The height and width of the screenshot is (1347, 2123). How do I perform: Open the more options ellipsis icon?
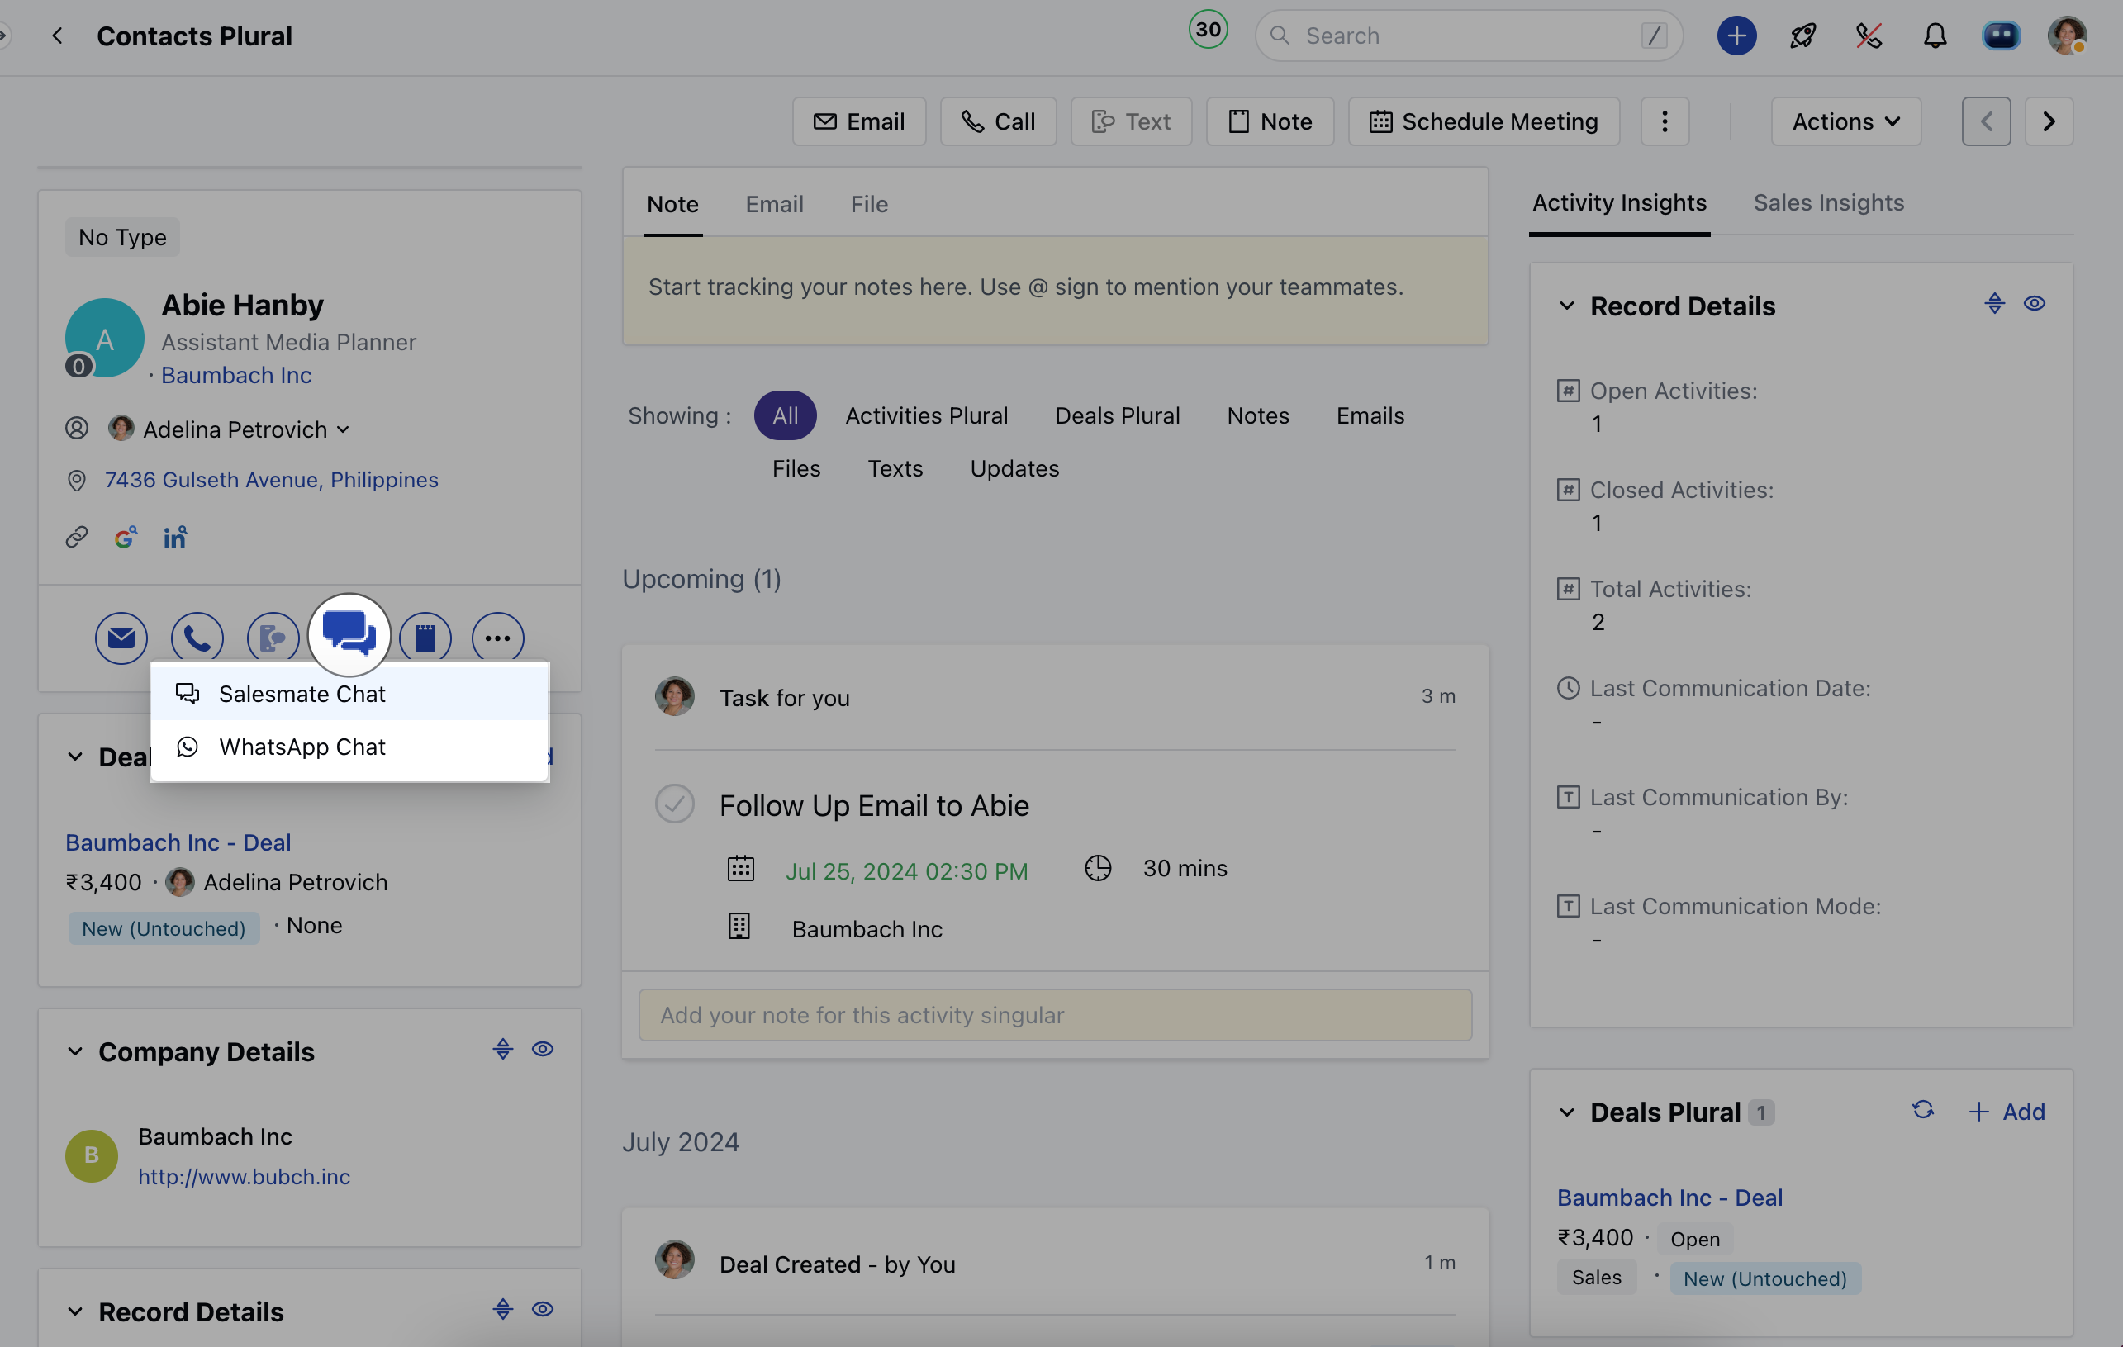pos(498,638)
